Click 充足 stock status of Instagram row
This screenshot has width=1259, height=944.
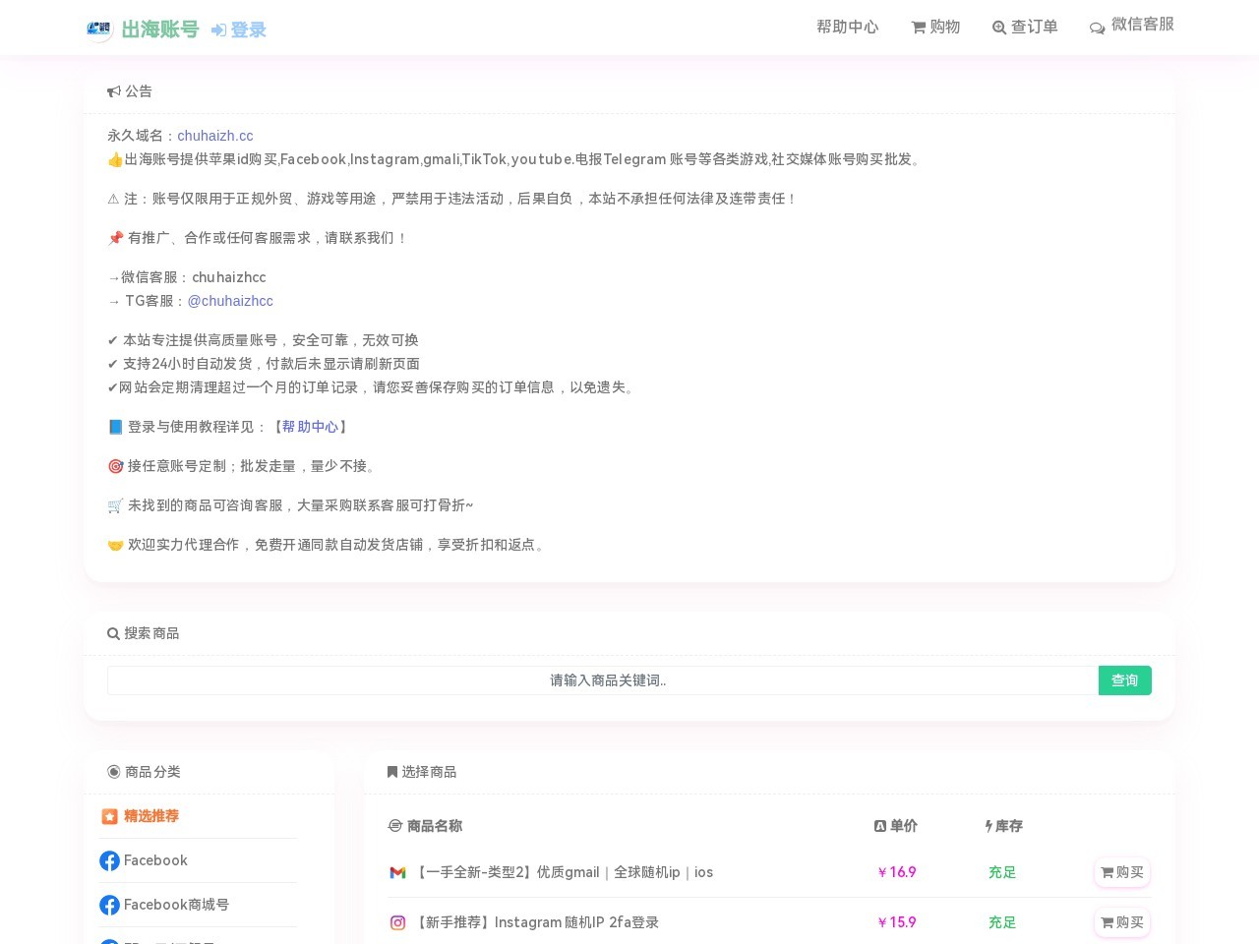point(1002,922)
